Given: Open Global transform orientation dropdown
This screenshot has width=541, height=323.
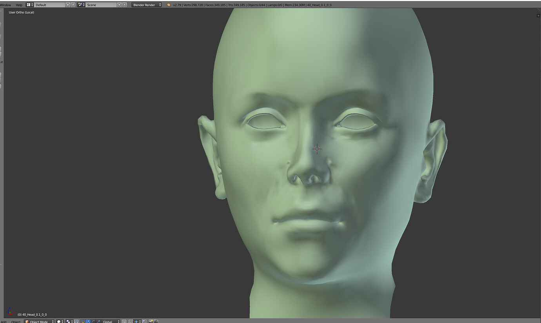Looking at the screenshot, I should (111, 321).
